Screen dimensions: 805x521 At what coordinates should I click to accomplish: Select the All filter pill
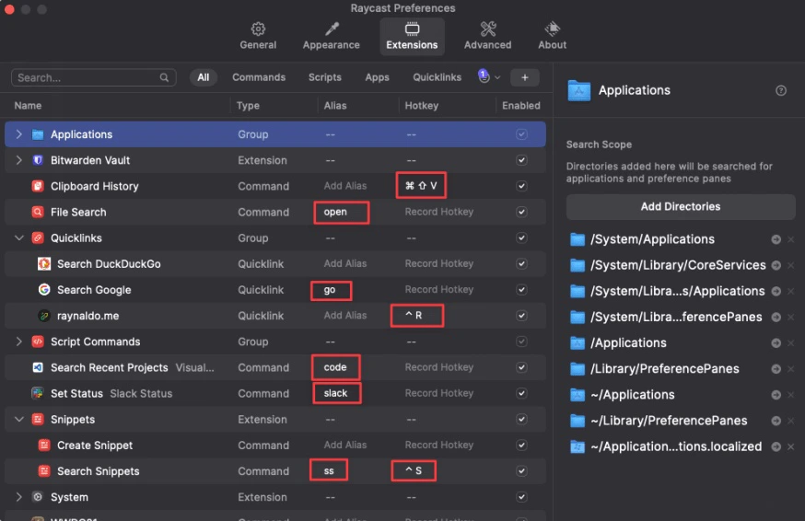[204, 77]
